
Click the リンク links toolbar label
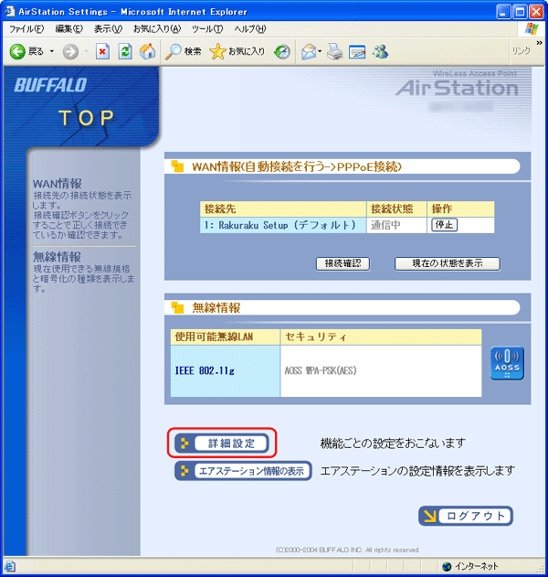click(x=522, y=51)
